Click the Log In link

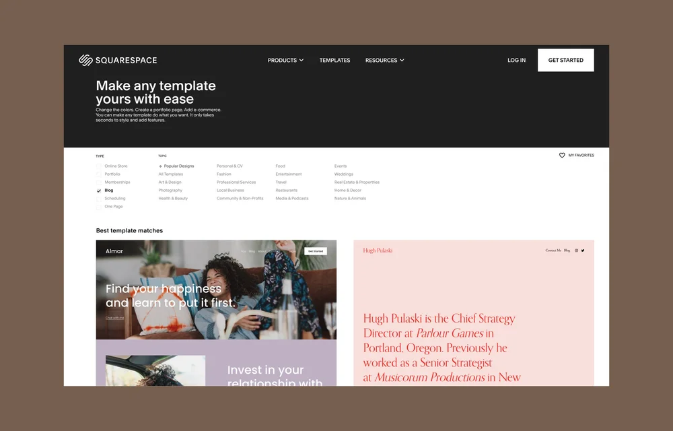click(516, 61)
